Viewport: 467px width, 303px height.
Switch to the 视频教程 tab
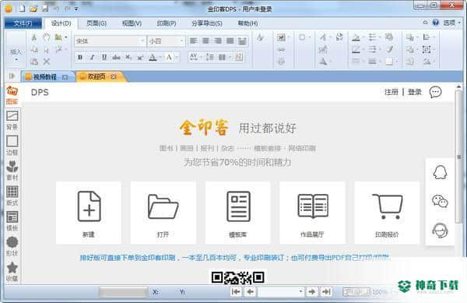pos(44,77)
